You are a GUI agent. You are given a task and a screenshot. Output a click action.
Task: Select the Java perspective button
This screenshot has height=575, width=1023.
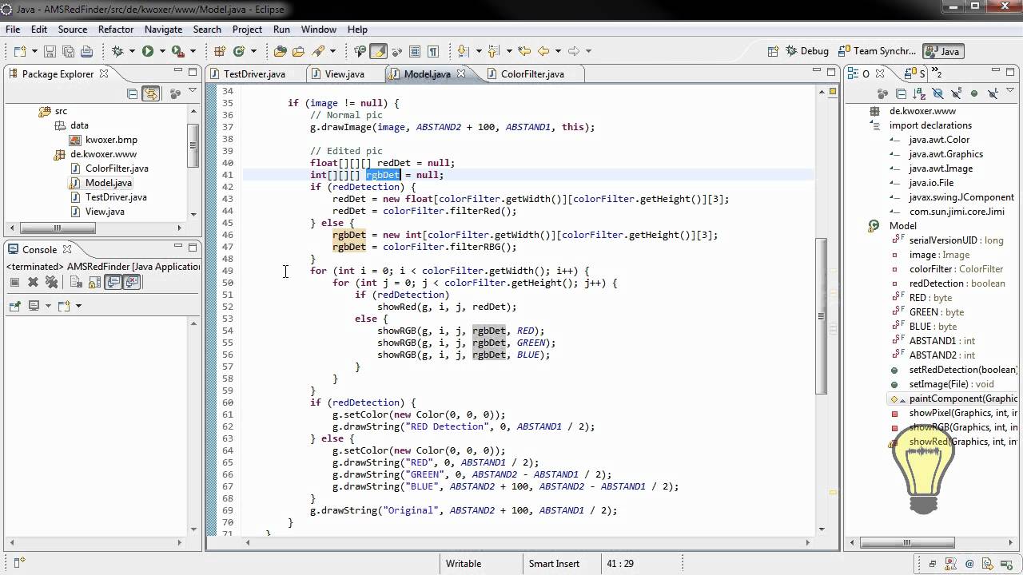pos(942,51)
